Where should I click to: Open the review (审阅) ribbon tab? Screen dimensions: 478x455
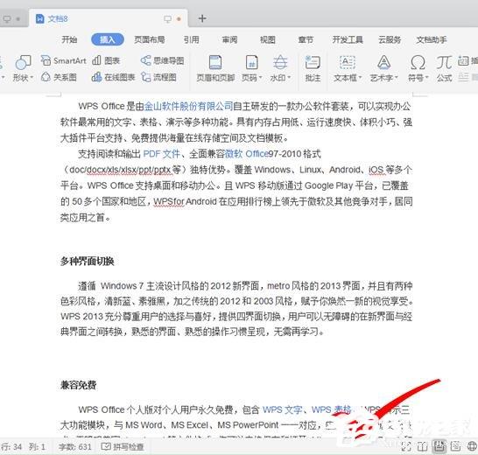(x=229, y=39)
